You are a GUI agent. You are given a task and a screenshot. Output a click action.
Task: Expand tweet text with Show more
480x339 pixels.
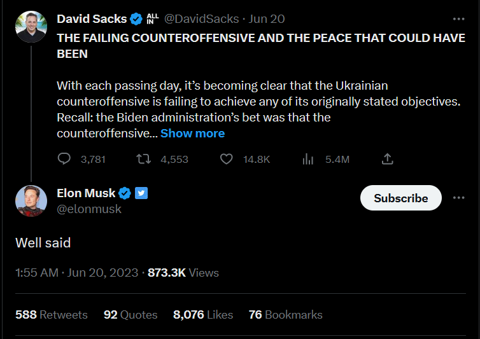pos(192,134)
